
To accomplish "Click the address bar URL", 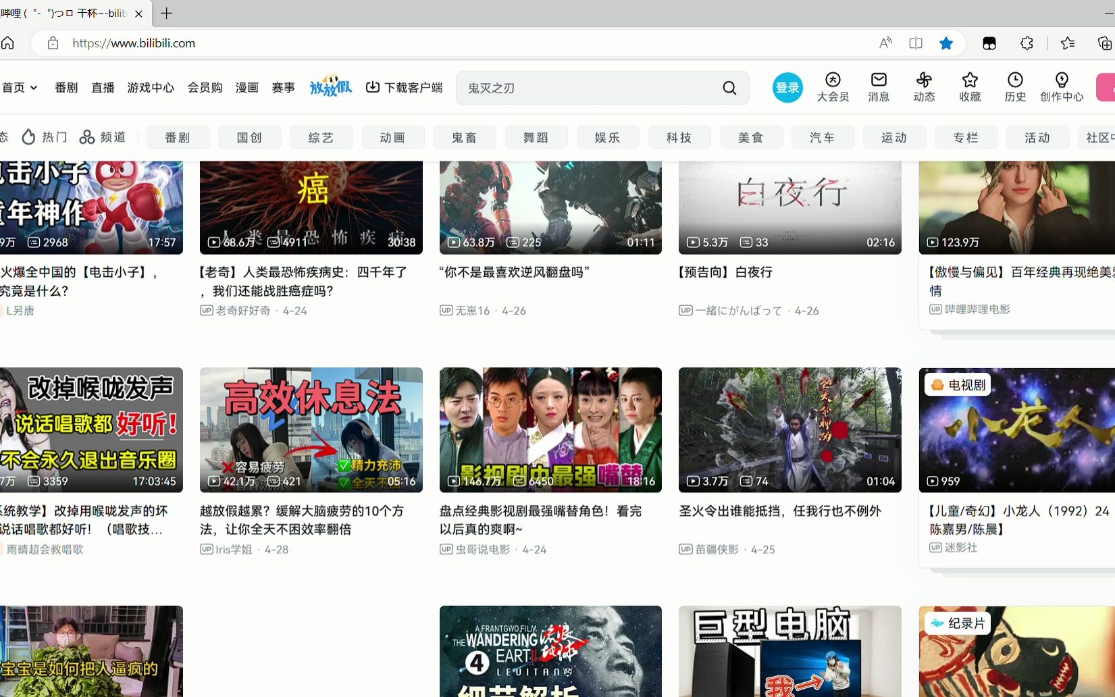I will (x=134, y=43).
